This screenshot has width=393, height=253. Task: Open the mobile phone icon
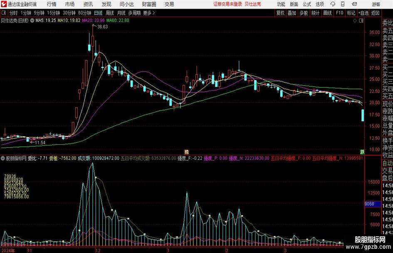pyautogui.click(x=343, y=4)
